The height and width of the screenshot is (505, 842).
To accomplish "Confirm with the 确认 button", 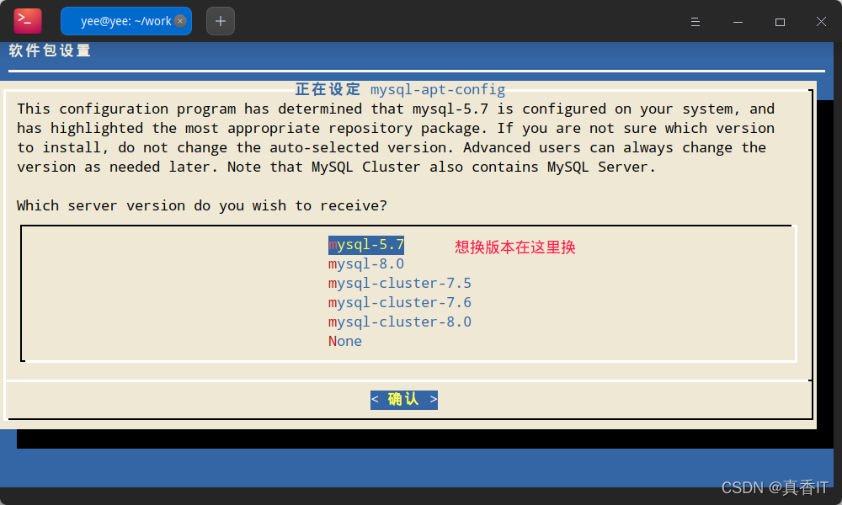I will click(404, 399).
